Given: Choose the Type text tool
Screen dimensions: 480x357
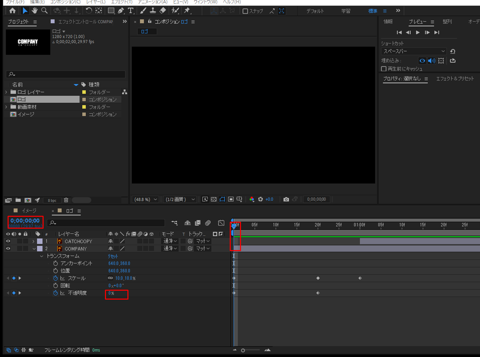Looking at the screenshot, I should click(131, 11).
